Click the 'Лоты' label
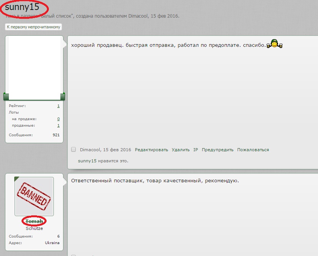Screen dimensions: 318x256 14,112
